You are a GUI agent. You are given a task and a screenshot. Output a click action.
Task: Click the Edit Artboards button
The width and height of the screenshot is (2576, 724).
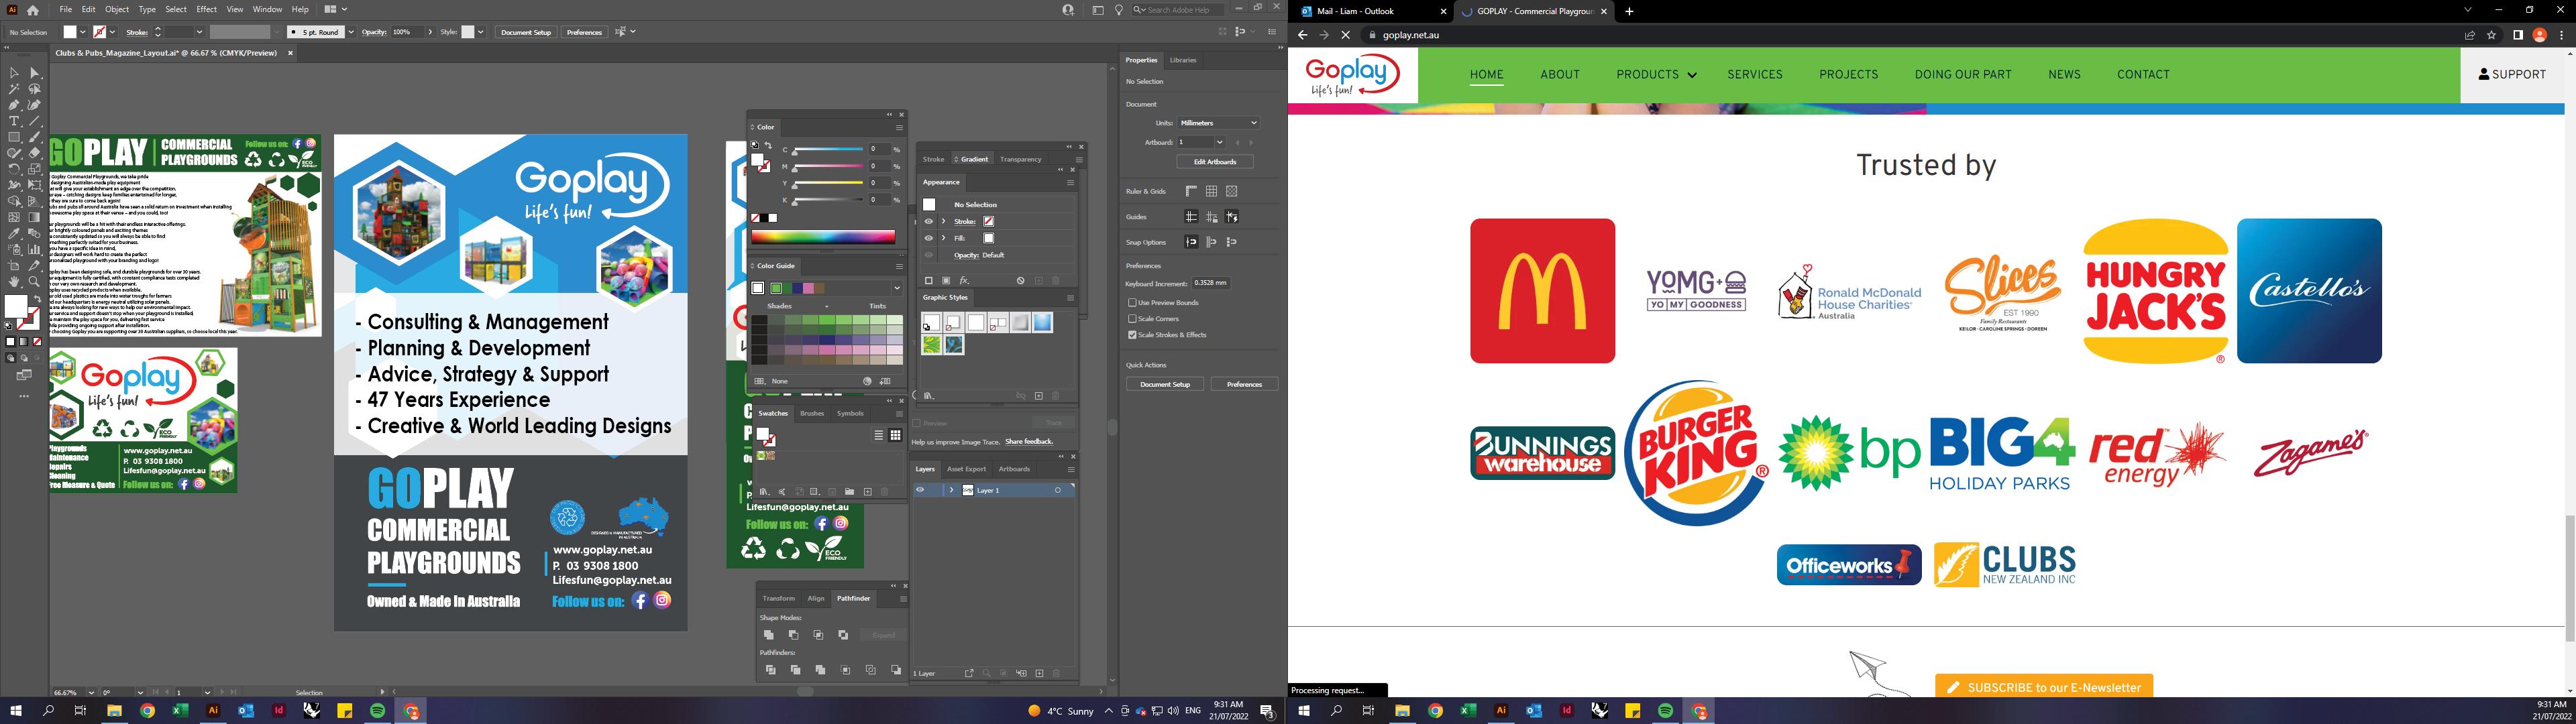1214,162
